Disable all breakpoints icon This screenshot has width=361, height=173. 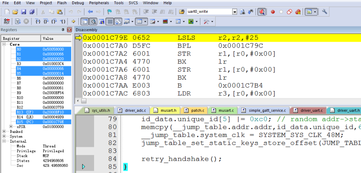pyautogui.click(x=289, y=12)
